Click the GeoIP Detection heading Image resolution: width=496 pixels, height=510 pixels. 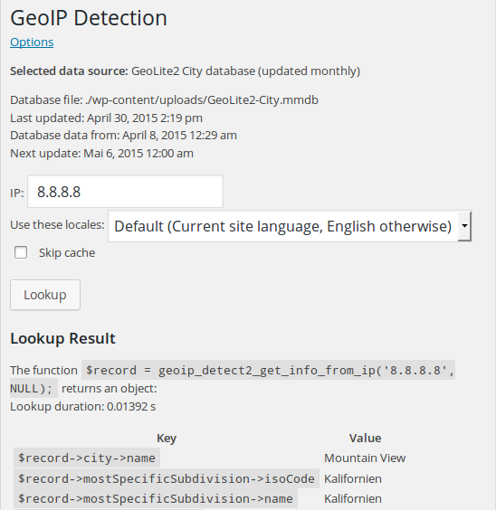pyautogui.click(x=89, y=17)
